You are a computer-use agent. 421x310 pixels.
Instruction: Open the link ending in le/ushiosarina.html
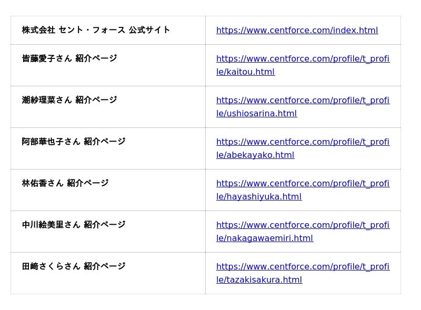tap(256, 114)
